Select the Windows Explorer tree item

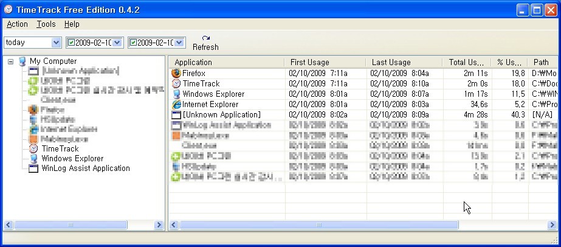point(72,159)
